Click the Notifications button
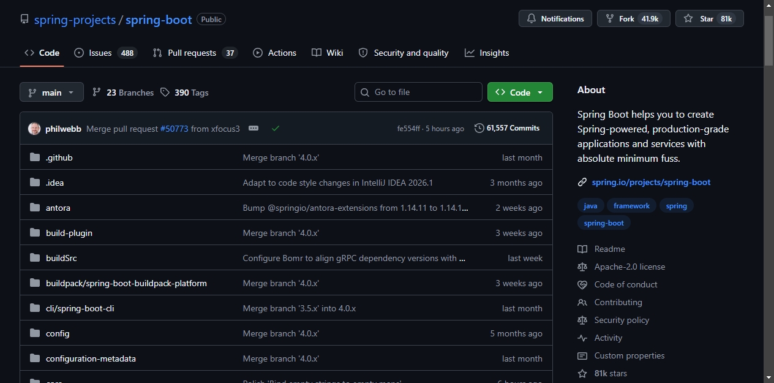Screen dimensions: 774x383 click(555, 18)
